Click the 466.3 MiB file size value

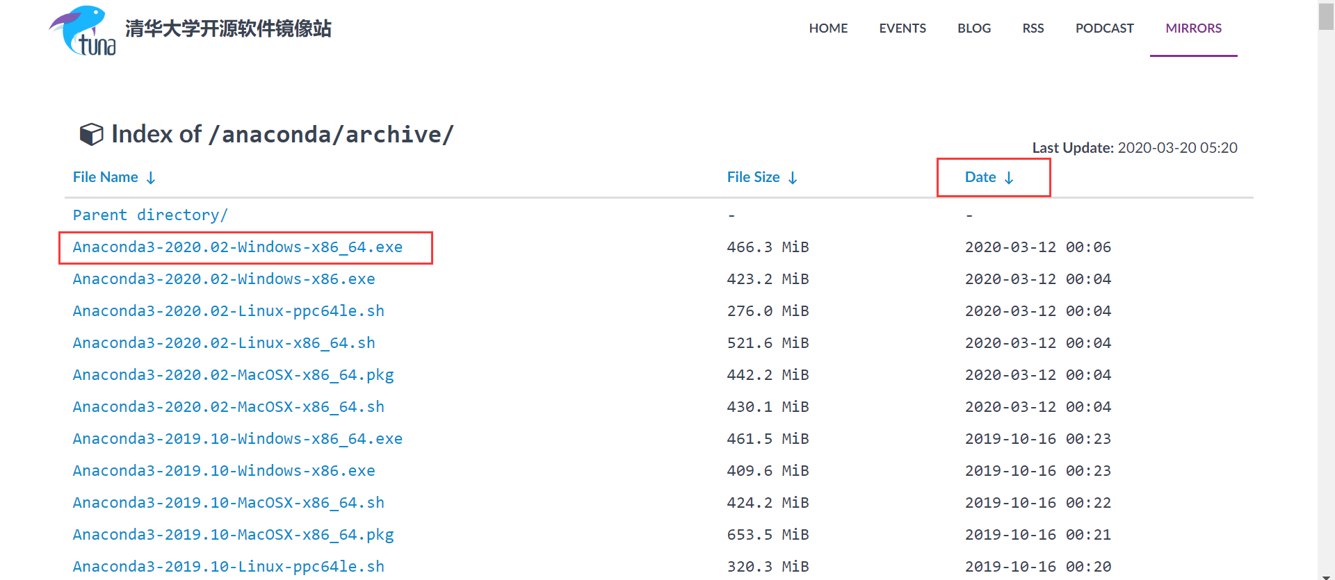[x=768, y=247]
